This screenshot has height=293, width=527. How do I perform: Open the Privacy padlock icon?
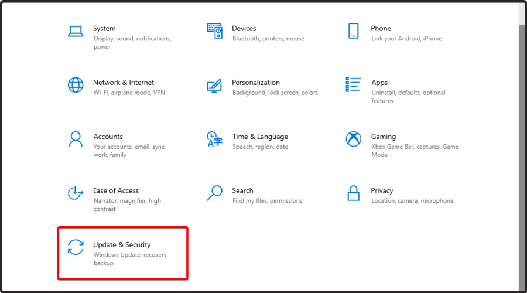(353, 193)
